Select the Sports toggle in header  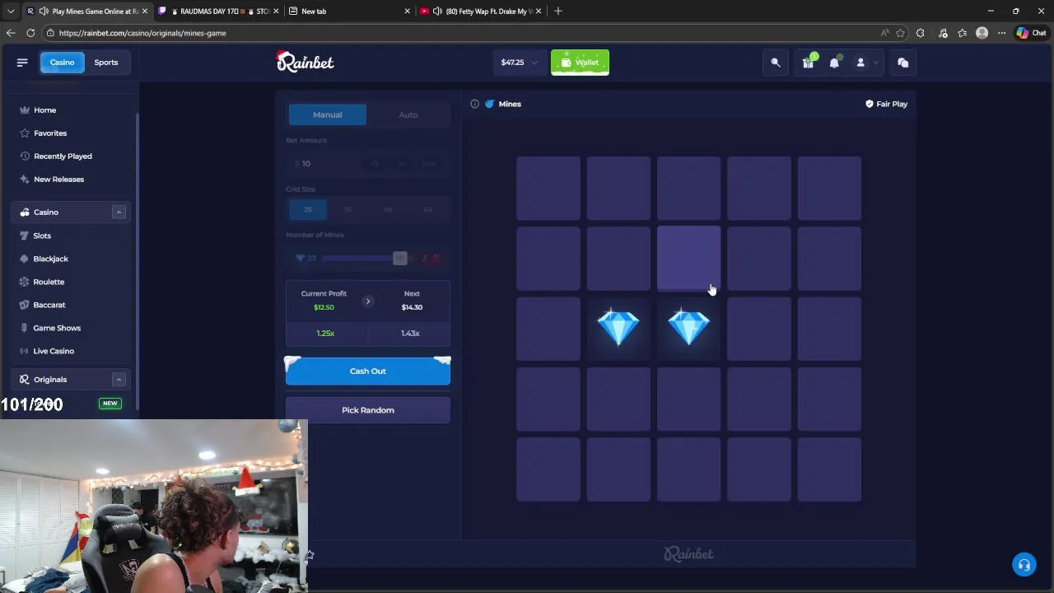point(106,63)
